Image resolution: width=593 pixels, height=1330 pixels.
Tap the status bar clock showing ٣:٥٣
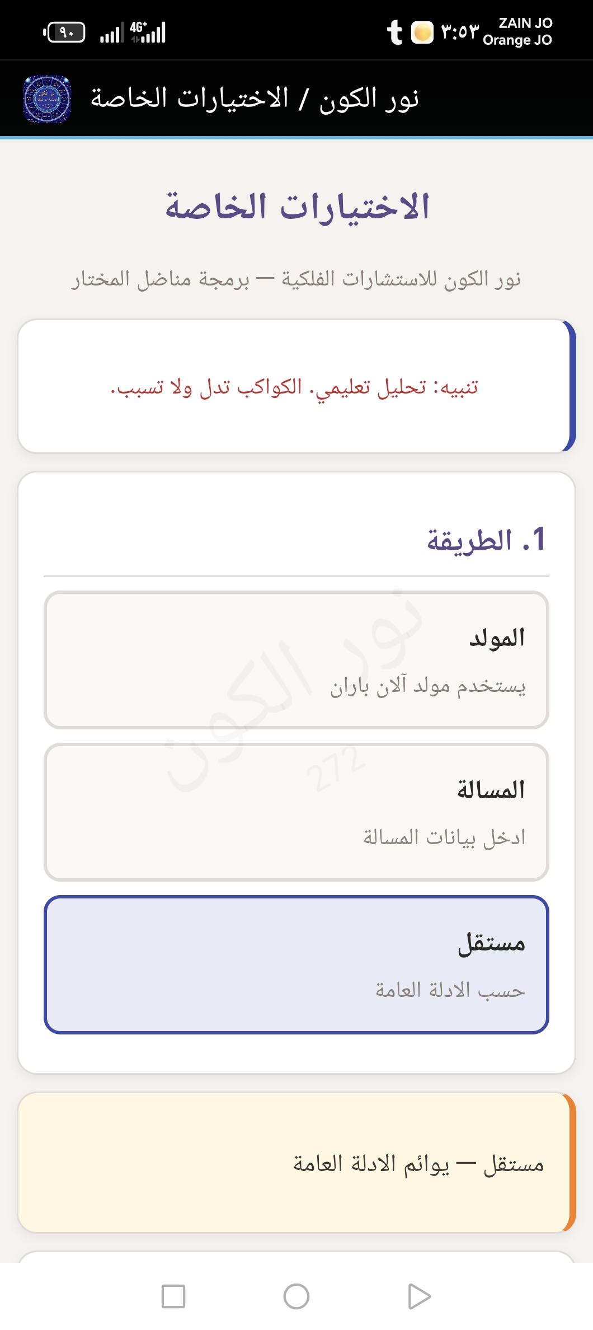pyautogui.click(x=460, y=32)
